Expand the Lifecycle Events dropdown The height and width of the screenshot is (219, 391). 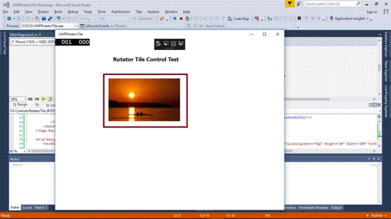112,26
